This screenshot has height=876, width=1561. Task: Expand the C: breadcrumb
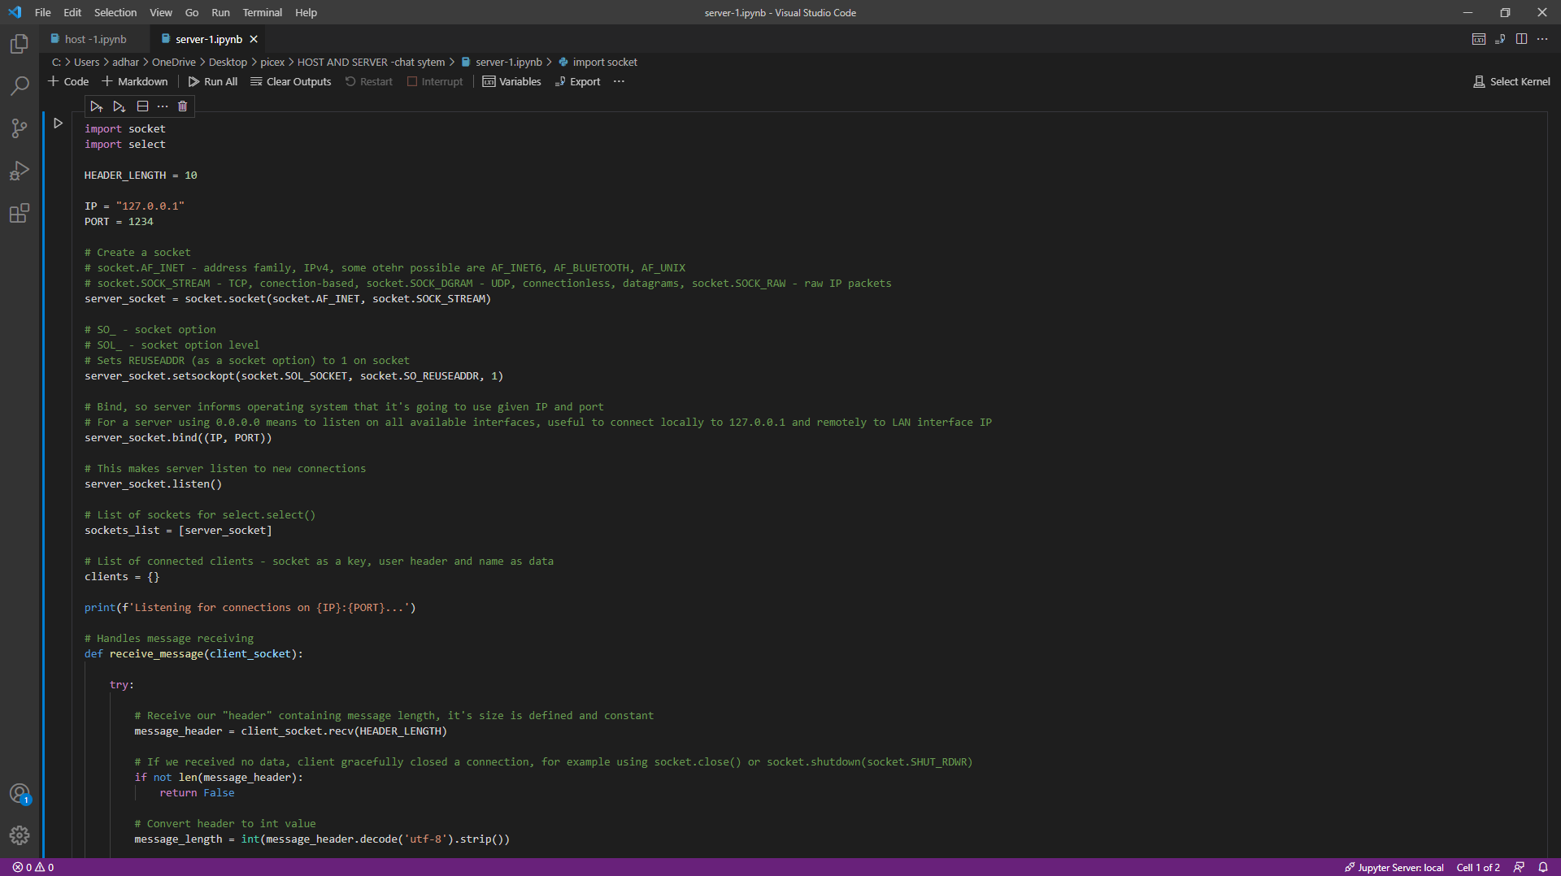coord(56,62)
